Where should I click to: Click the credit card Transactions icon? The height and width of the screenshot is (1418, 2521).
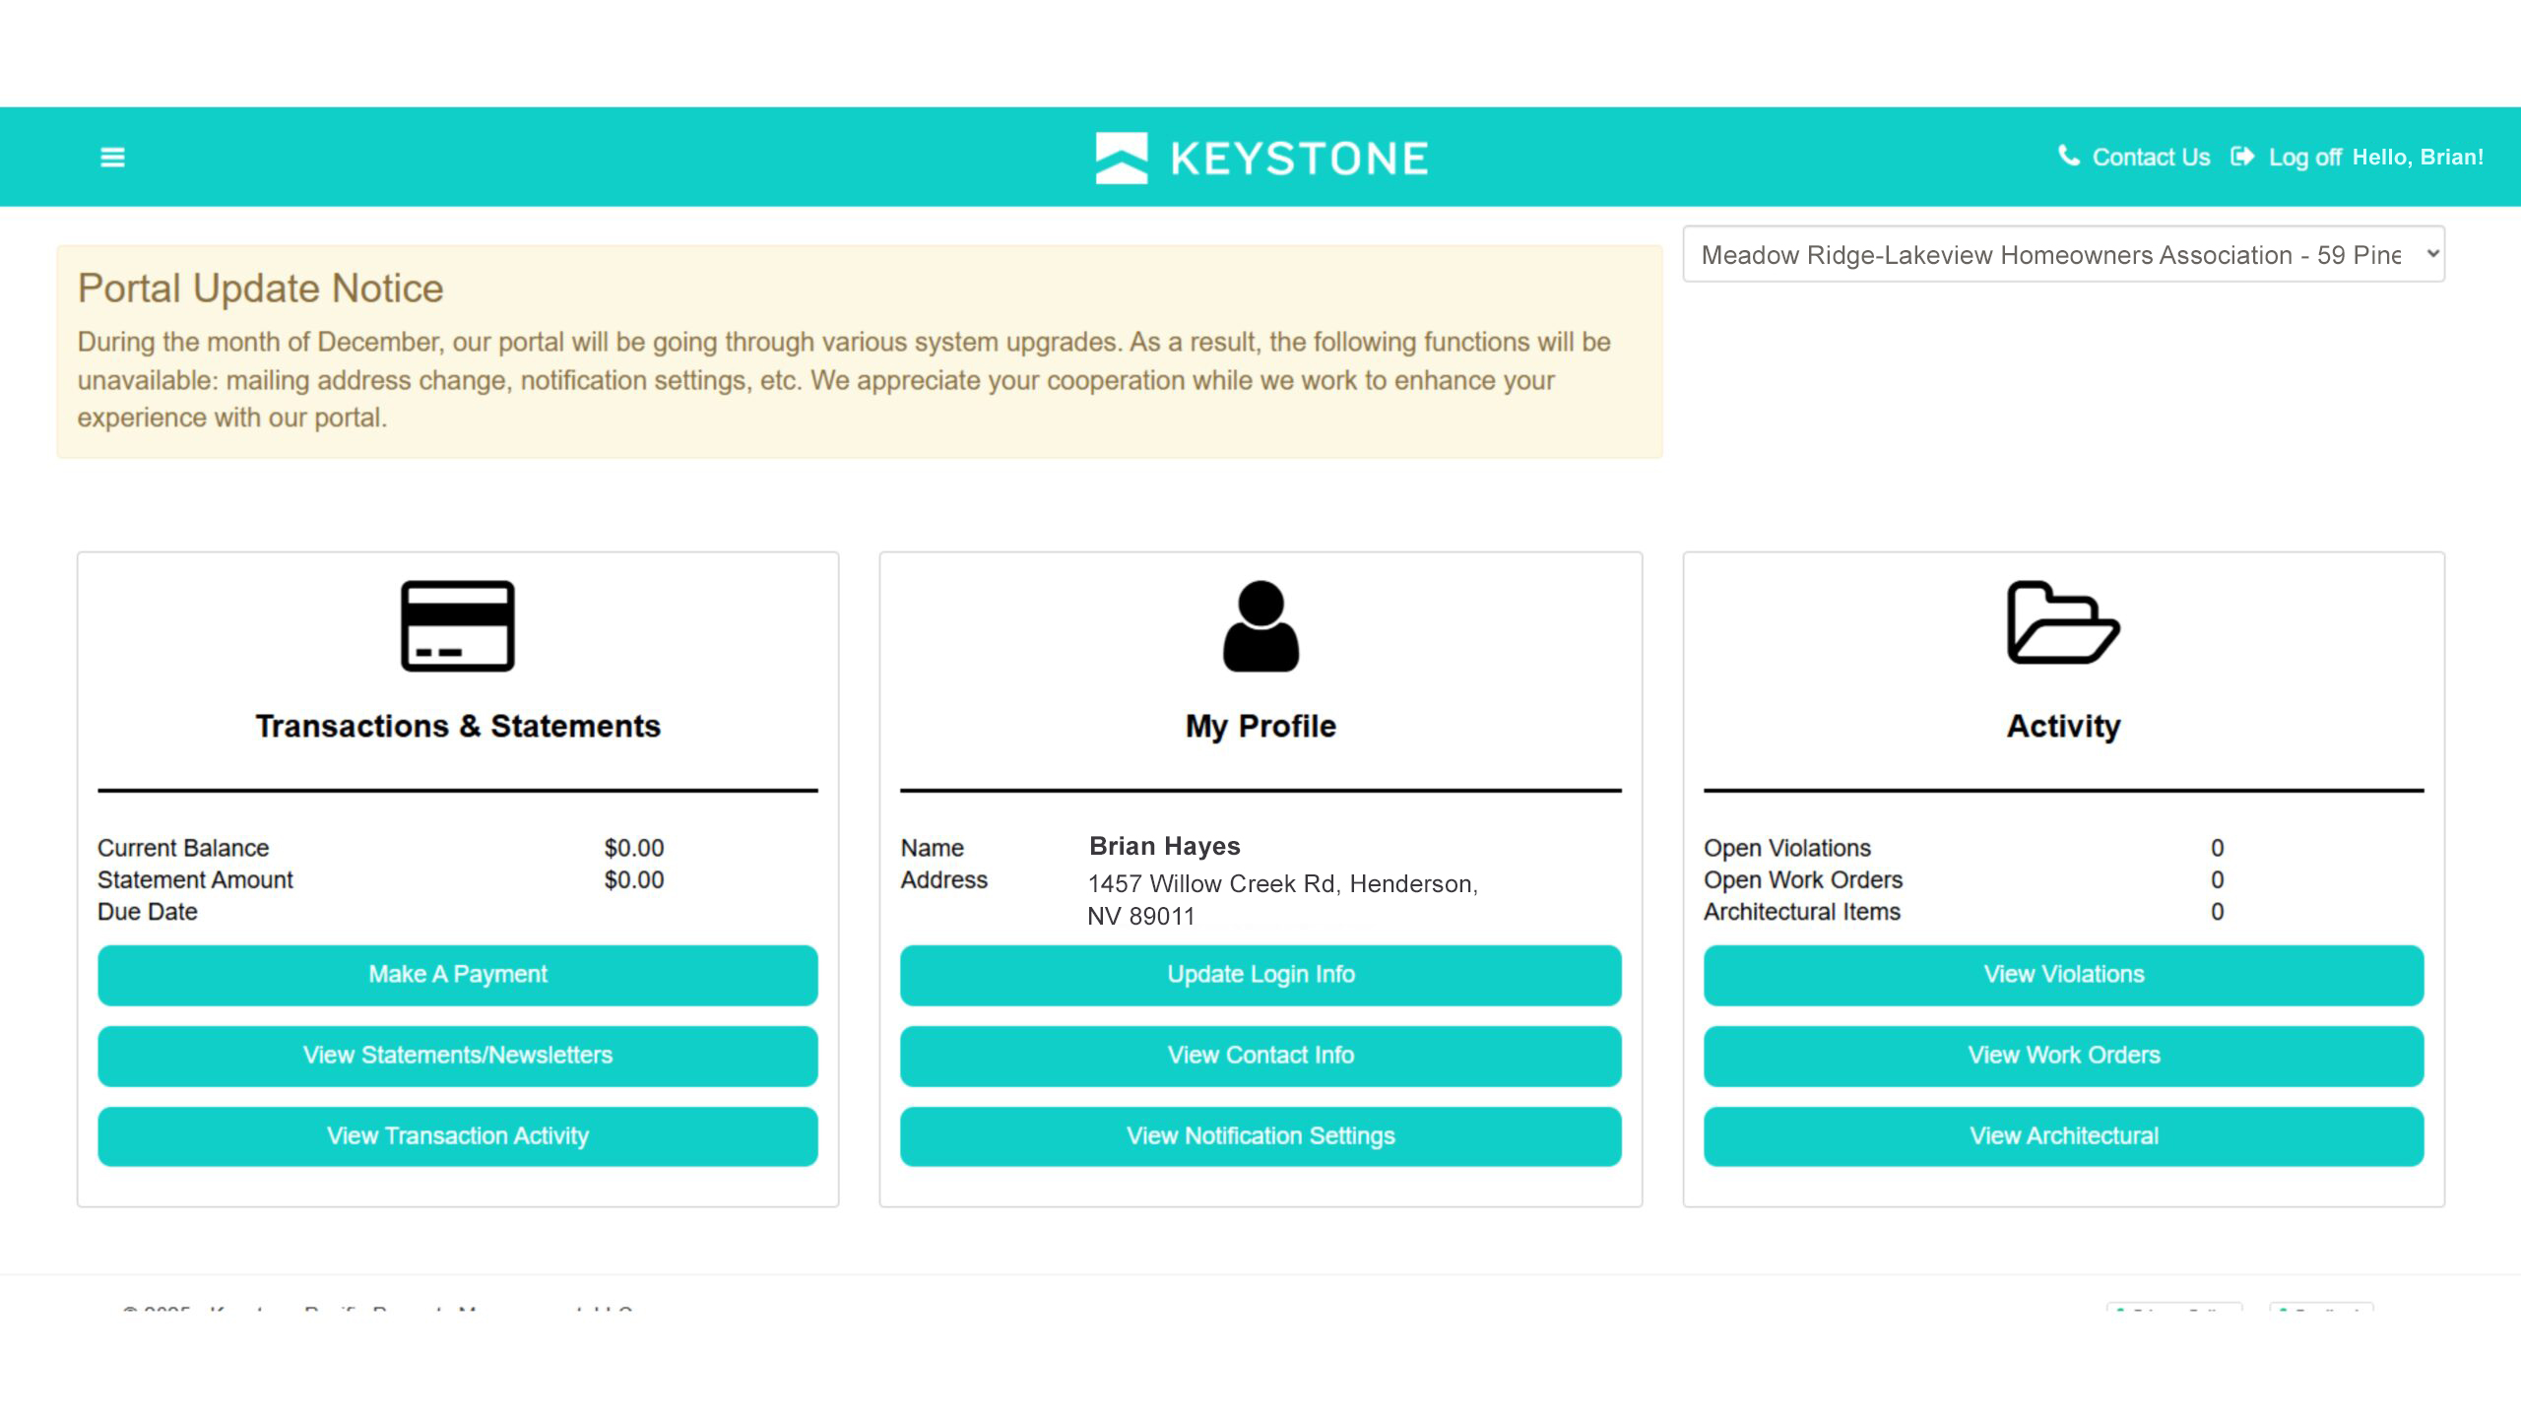(457, 626)
